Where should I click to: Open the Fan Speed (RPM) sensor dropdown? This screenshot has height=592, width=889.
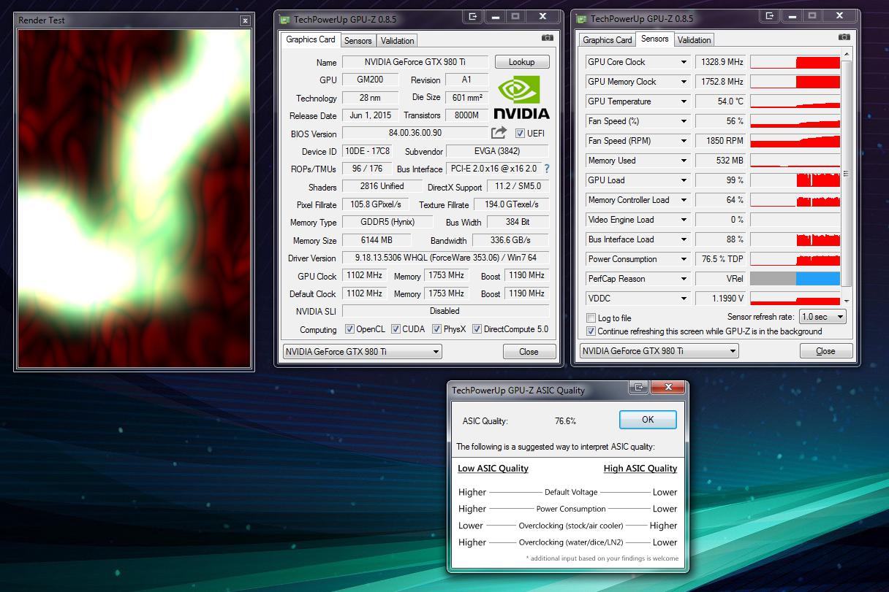(684, 141)
